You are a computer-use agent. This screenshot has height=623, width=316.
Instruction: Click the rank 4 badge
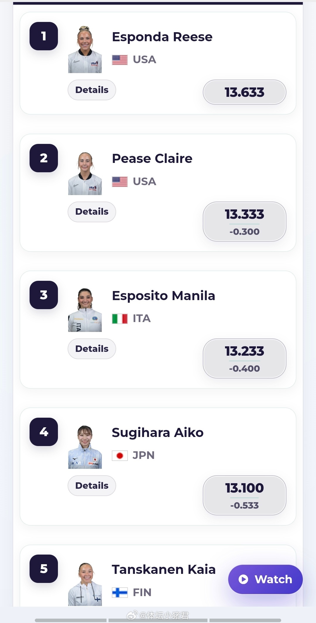44,432
